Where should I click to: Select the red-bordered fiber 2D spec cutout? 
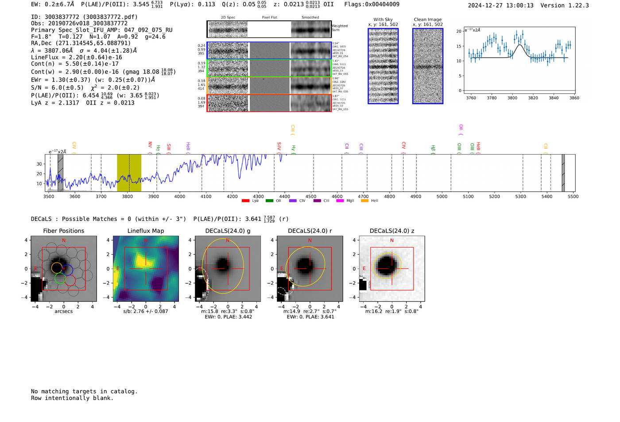tap(269, 103)
